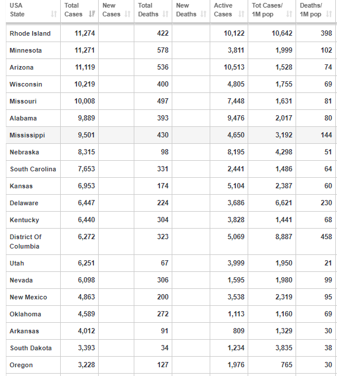Click the Total Cases header text

(73, 10)
